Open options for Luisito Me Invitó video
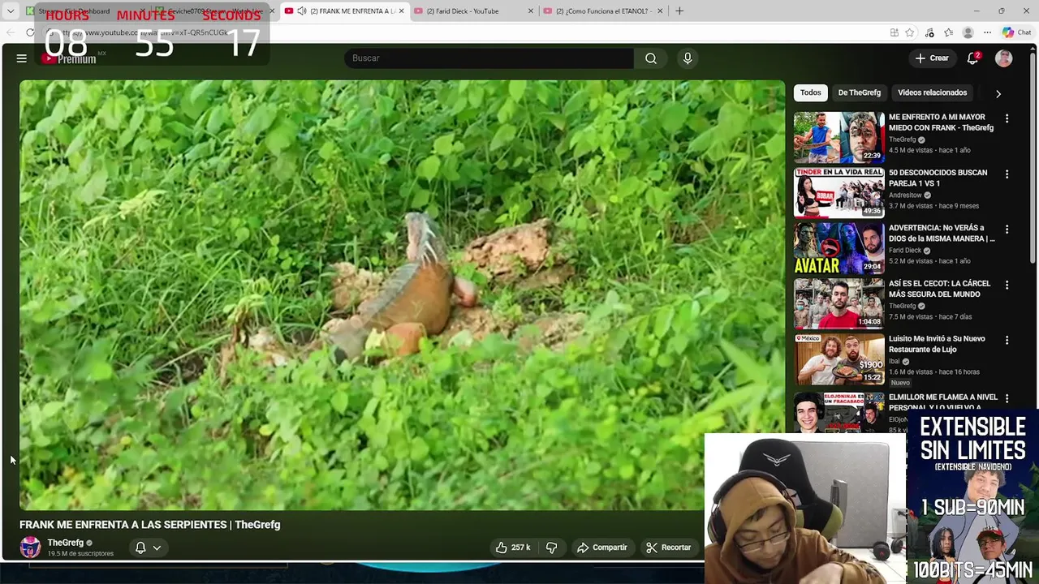Screen dimensions: 1039x584 pyautogui.click(x=1007, y=340)
